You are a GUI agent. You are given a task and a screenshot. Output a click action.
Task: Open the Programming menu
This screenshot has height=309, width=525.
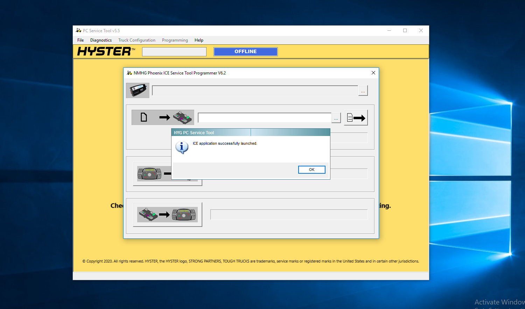point(175,40)
